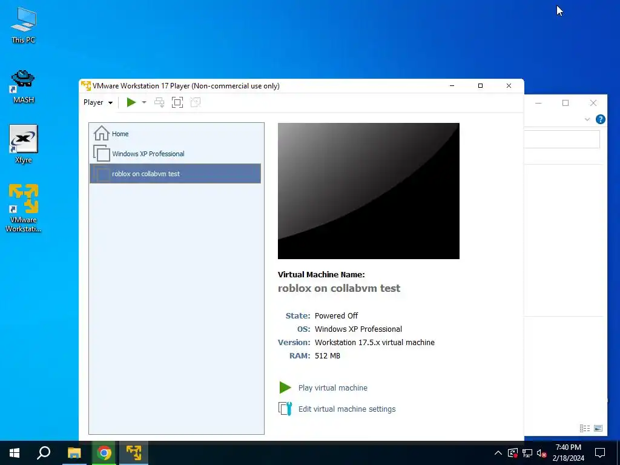Click the green Play toolbar button
This screenshot has height=465, width=620.
tap(131, 102)
